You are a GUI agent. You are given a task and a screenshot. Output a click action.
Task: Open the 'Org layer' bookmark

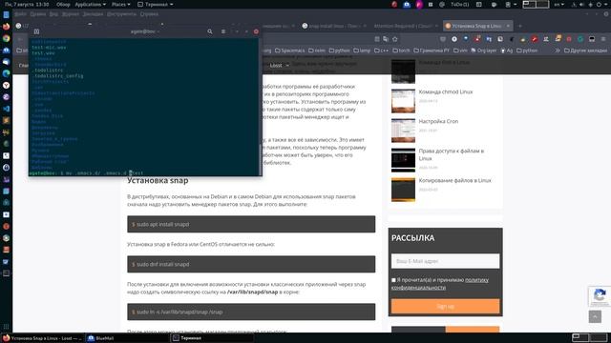tap(484, 50)
